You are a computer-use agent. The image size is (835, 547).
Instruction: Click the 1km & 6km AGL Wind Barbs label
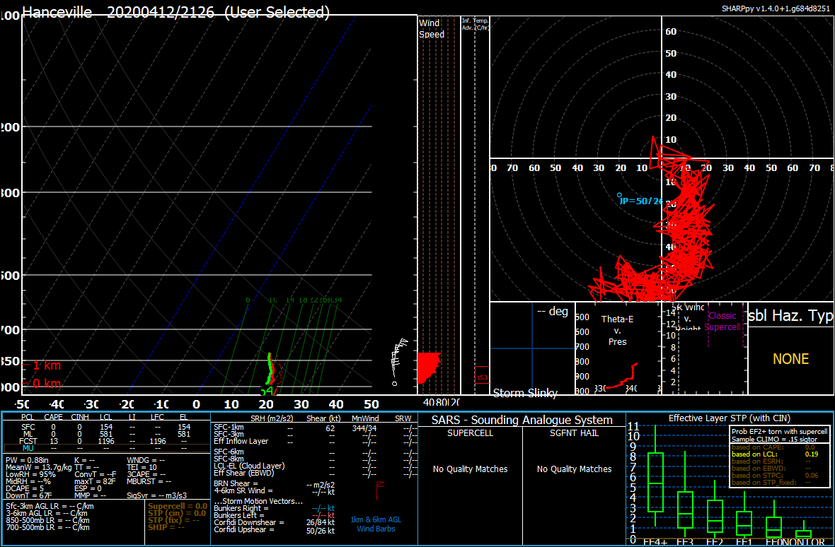[x=376, y=523]
